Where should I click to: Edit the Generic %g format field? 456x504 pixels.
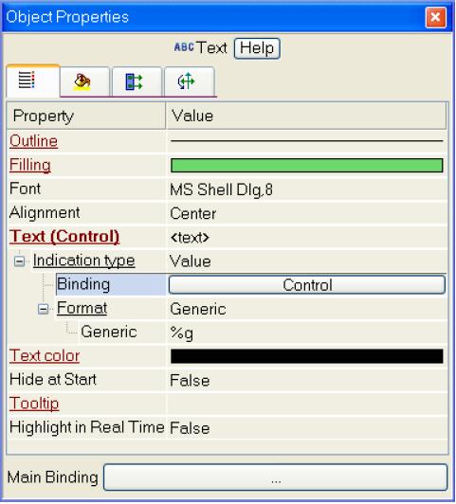307,333
